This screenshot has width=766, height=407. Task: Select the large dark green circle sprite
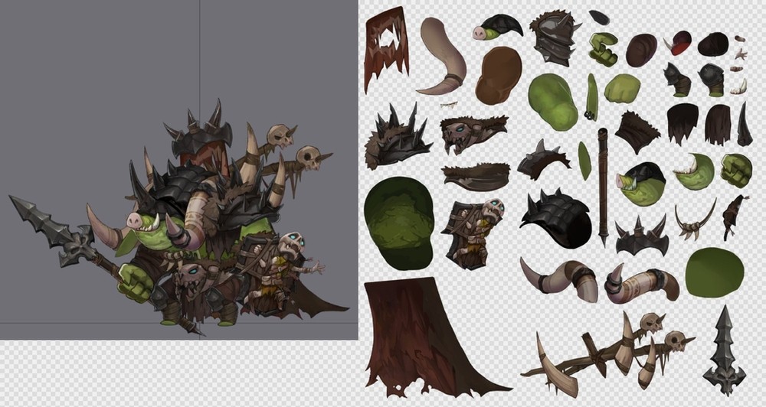point(398,223)
